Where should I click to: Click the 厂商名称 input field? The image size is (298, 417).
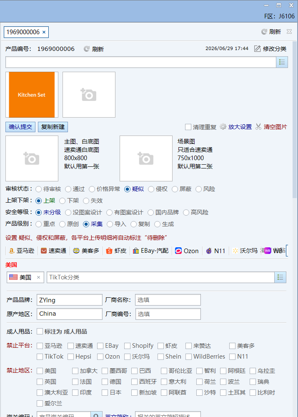coord(168,300)
